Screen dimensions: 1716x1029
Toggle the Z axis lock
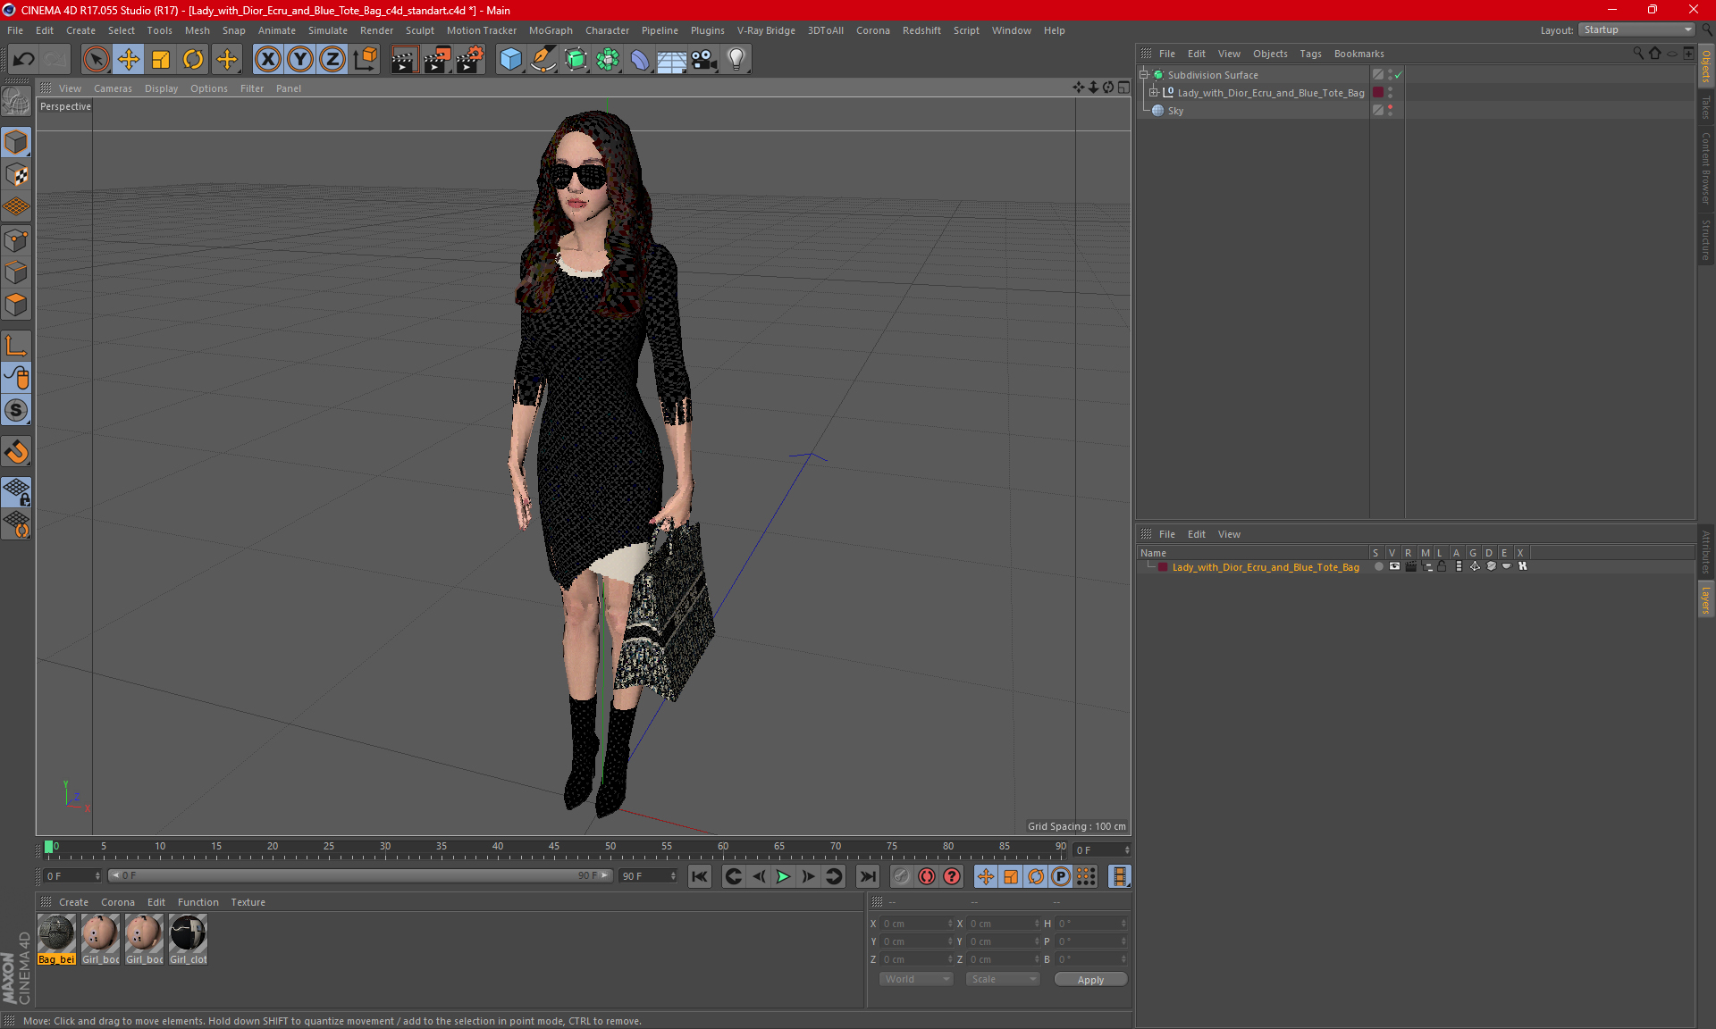pos(332,60)
